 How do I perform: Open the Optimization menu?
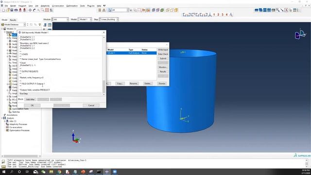tap(72, 6)
